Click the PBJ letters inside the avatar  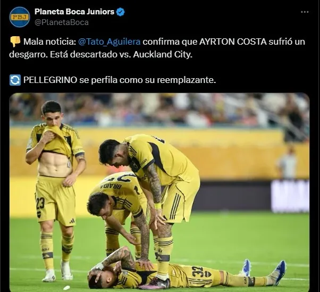click(x=20, y=17)
